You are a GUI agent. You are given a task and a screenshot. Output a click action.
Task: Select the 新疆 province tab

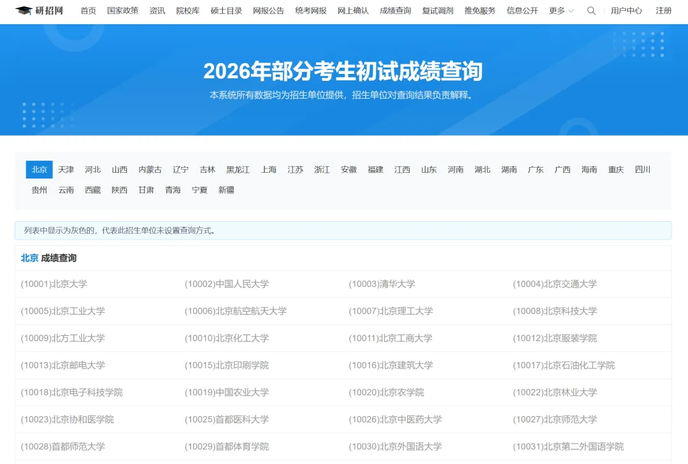(226, 190)
